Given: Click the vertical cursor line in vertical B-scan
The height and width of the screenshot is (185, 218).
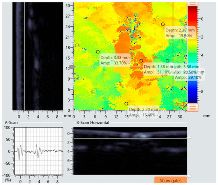Looking at the screenshot, I should pyautogui.click(x=24, y=56).
